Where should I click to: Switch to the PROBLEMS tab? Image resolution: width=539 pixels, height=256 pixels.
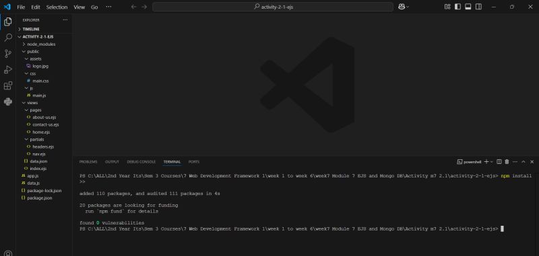[88, 162]
